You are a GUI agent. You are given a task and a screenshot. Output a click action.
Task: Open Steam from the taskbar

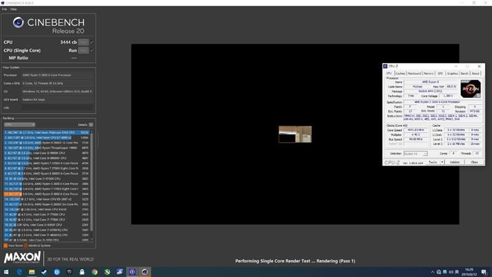click(x=44, y=271)
